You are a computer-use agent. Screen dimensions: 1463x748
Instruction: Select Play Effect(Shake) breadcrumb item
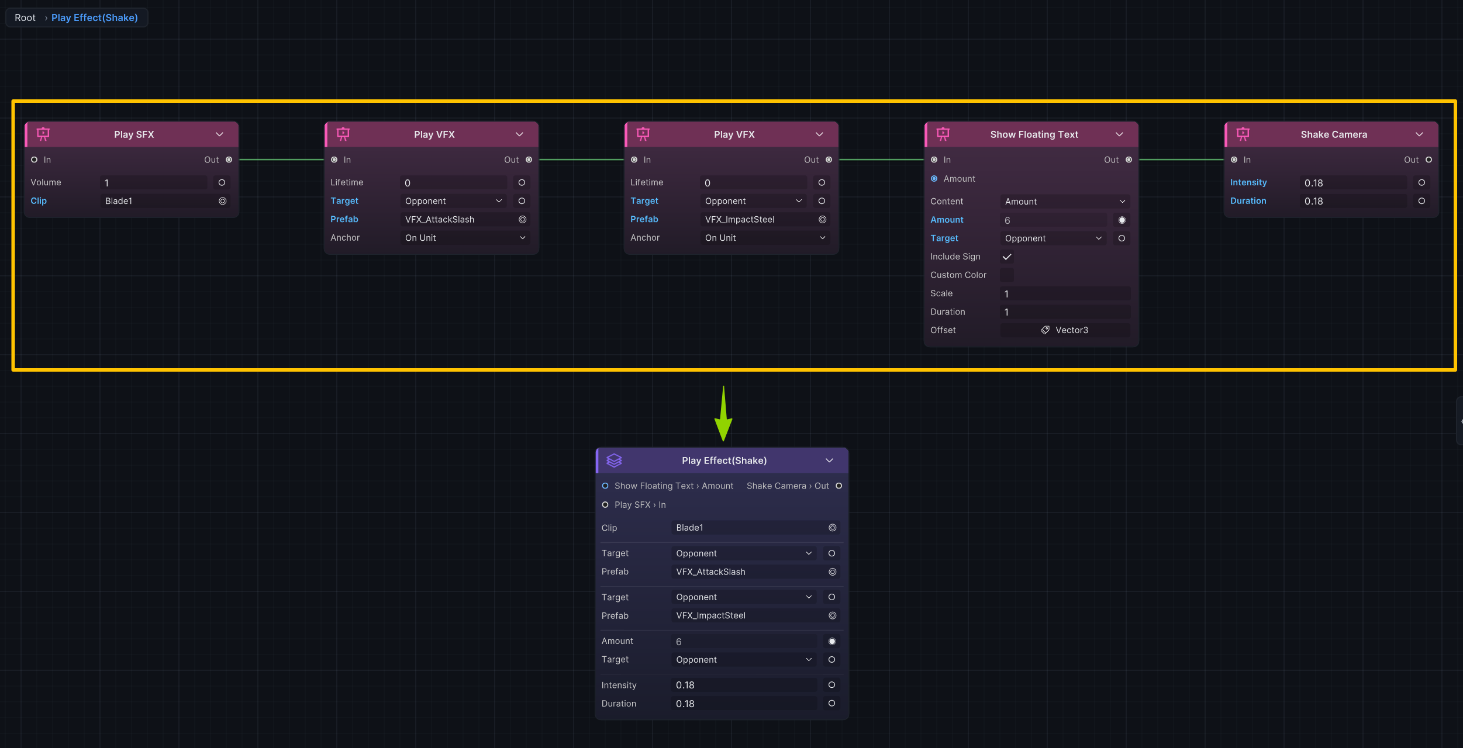point(95,18)
